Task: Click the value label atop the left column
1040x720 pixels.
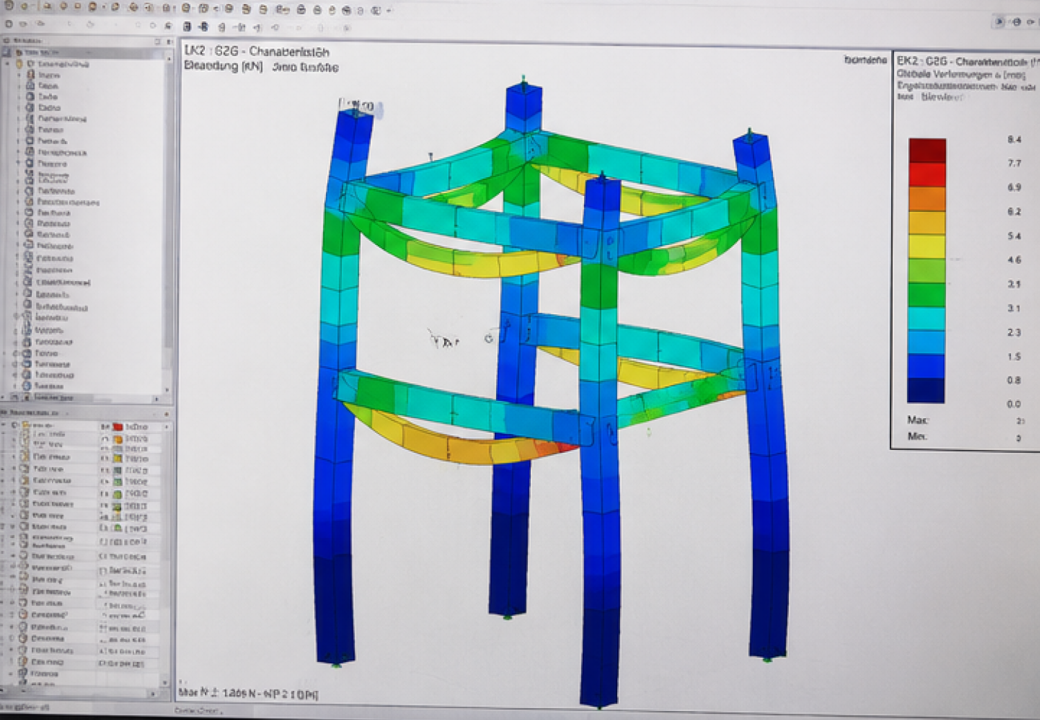Action: (358, 106)
